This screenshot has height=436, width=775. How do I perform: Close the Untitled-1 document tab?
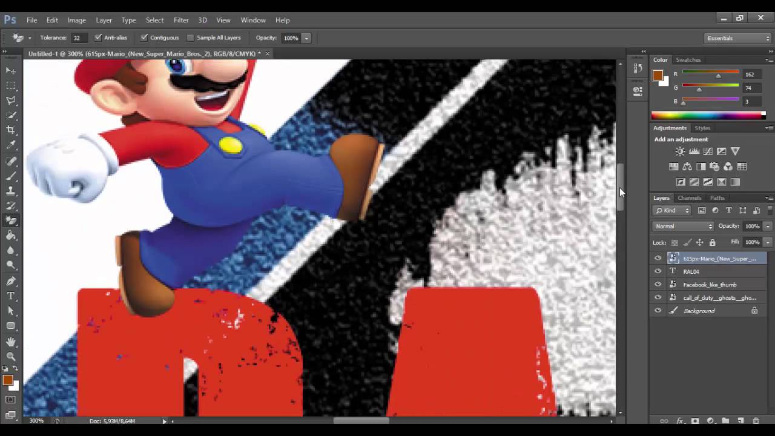click(x=267, y=54)
